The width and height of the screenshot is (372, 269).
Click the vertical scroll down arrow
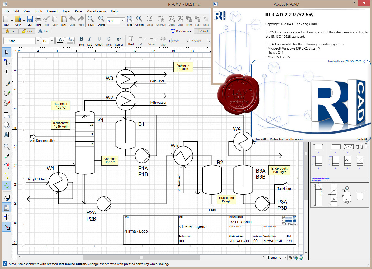[306, 253]
